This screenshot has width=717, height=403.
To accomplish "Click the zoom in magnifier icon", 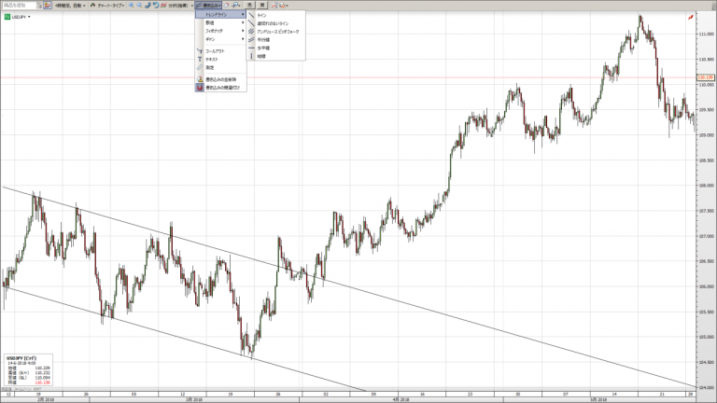I will pos(131,6).
